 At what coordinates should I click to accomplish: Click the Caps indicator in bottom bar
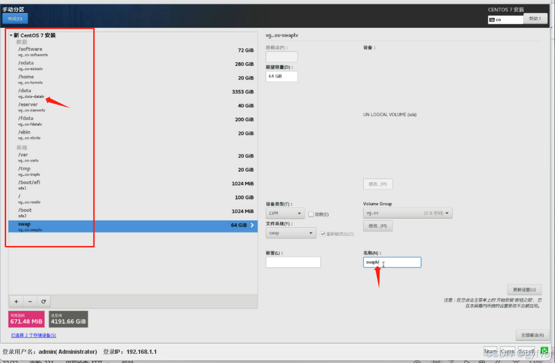[x=507, y=352]
